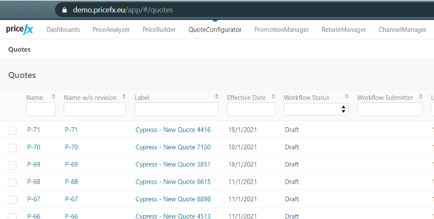Sort by Name w/o revision arrows

(x=124, y=96)
